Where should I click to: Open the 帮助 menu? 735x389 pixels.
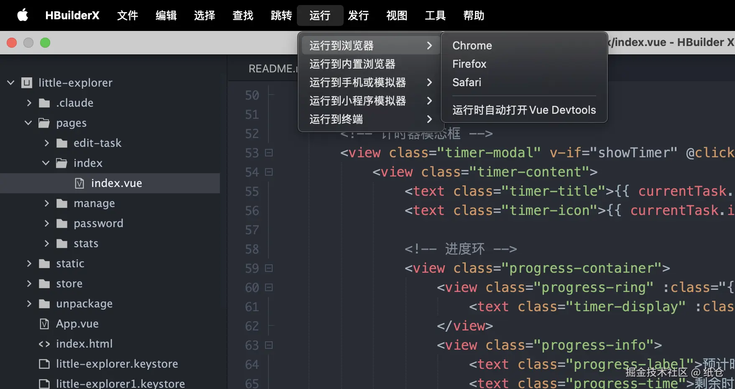[474, 15]
